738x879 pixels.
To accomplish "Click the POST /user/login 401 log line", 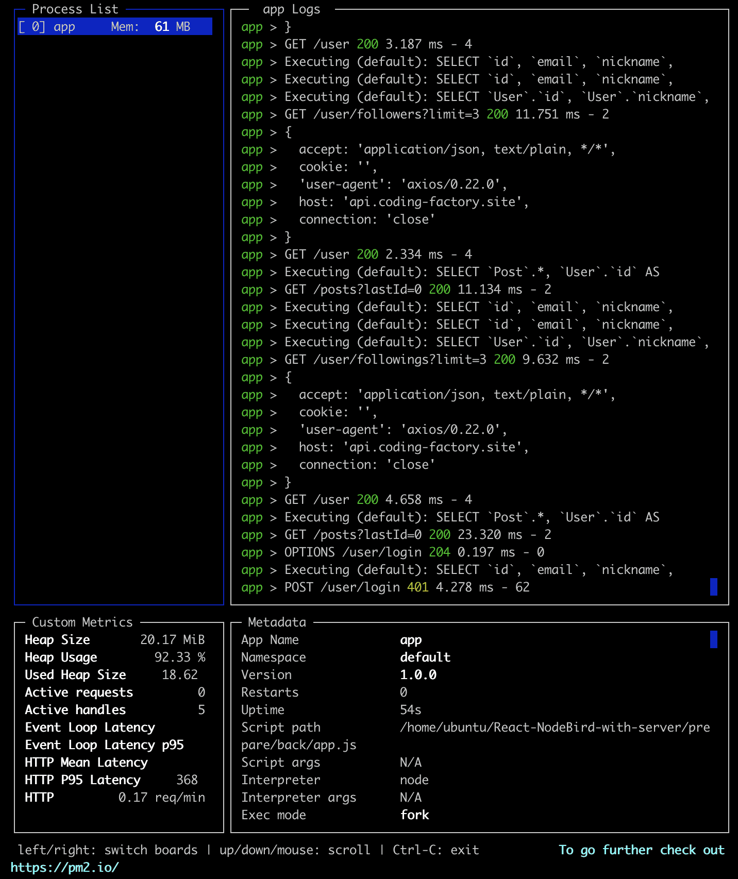I will (x=407, y=587).
